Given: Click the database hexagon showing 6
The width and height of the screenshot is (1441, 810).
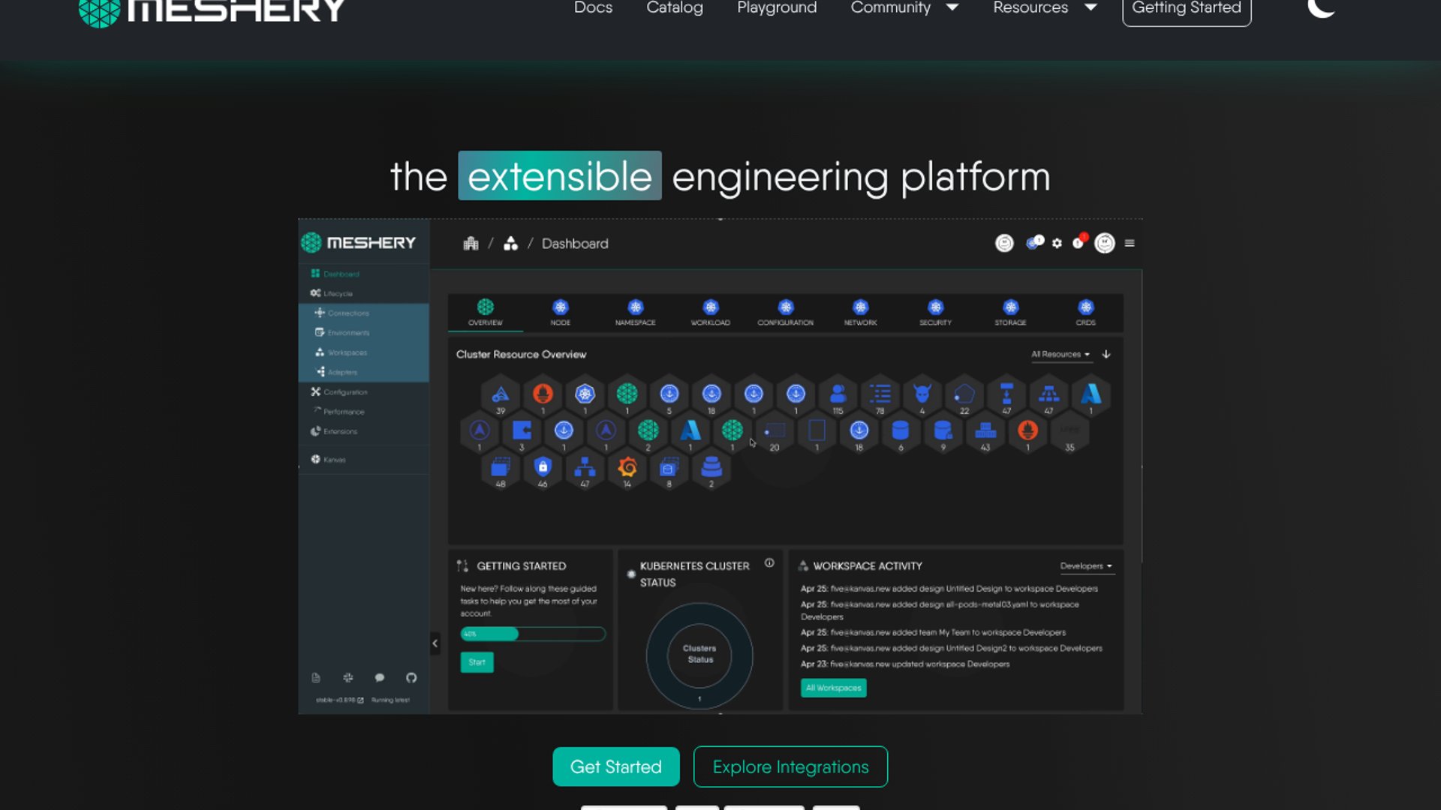Looking at the screenshot, I should [x=901, y=431].
